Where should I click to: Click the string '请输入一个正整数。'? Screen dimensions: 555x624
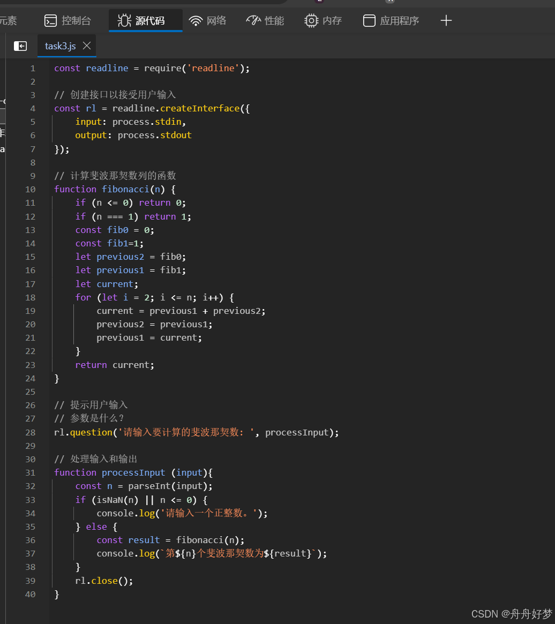[209, 513]
